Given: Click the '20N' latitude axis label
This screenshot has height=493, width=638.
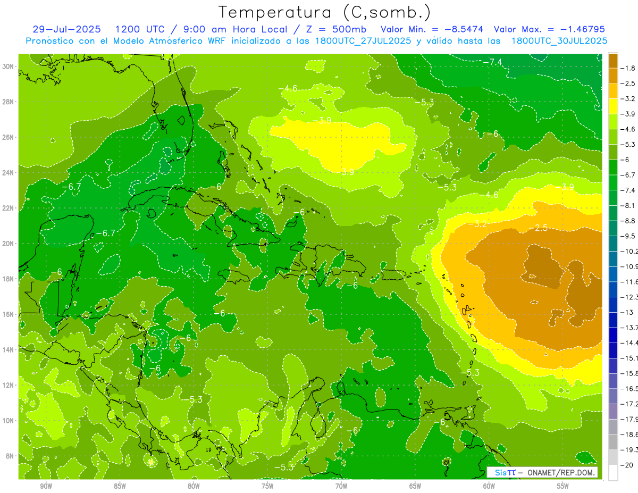Looking at the screenshot, I should click(x=9, y=244).
